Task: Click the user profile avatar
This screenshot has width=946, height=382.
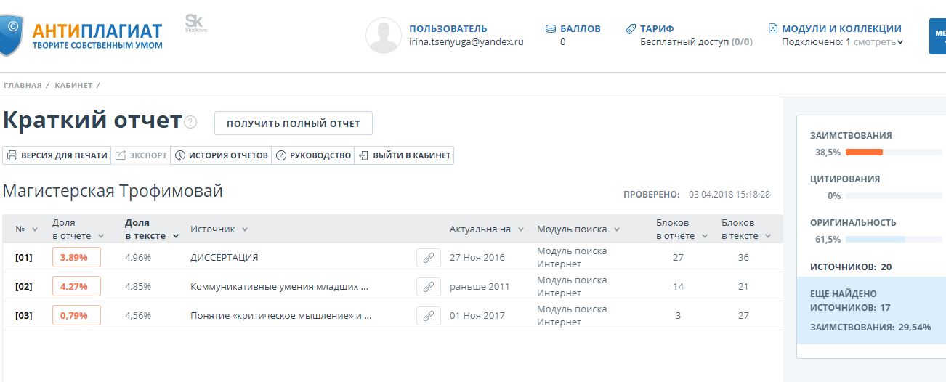Action: tap(383, 36)
